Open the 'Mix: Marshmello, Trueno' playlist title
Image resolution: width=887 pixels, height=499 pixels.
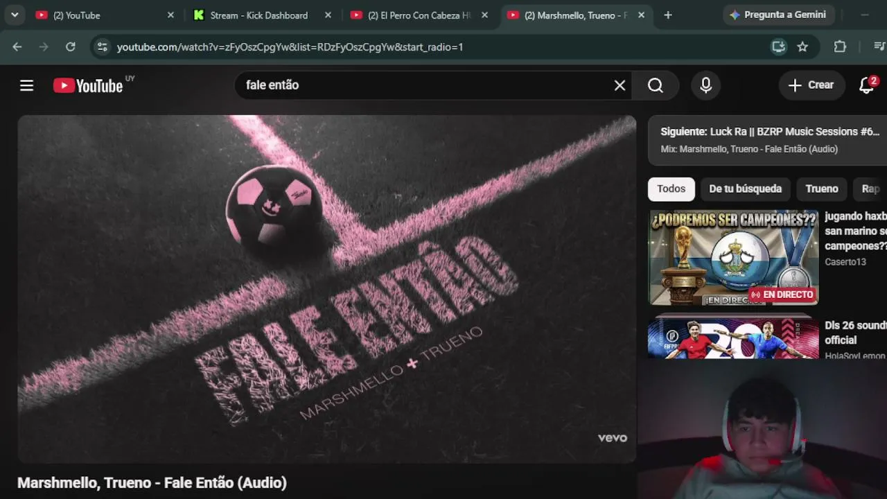click(x=749, y=149)
